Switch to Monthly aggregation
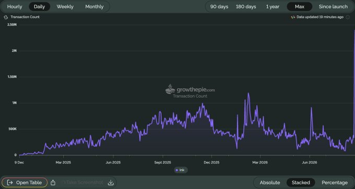Screen dimensions: 355x189 [x=94, y=7]
